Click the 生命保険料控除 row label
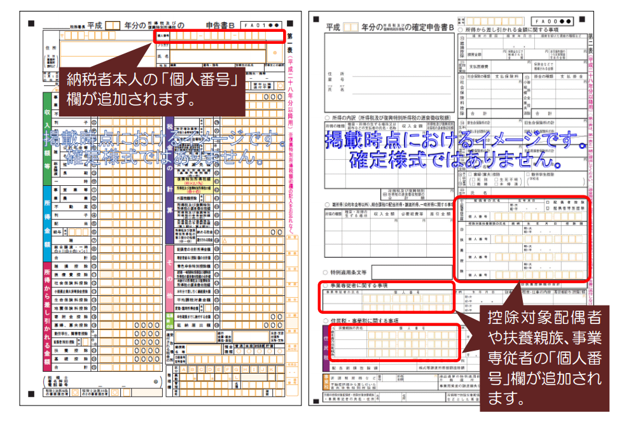The height and width of the screenshot is (422, 617). click(71, 300)
